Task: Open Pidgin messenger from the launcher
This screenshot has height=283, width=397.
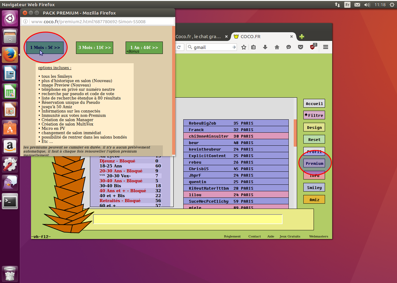Action: pos(10,183)
